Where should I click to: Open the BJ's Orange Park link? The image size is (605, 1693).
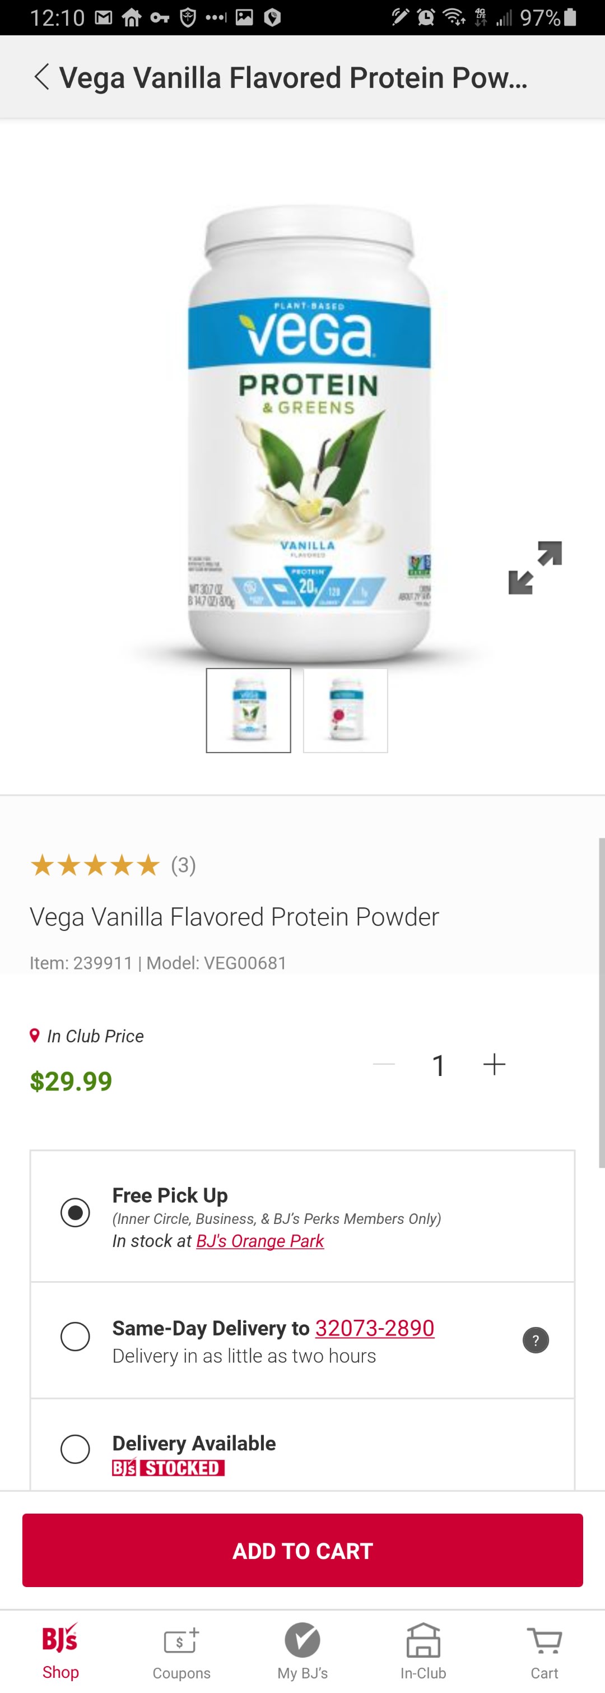tap(260, 1241)
